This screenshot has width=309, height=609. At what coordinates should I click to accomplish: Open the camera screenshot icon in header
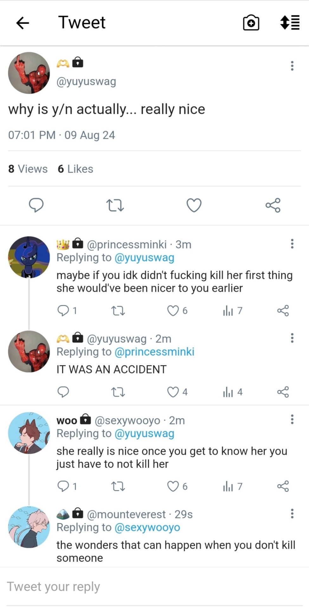pyautogui.click(x=251, y=23)
